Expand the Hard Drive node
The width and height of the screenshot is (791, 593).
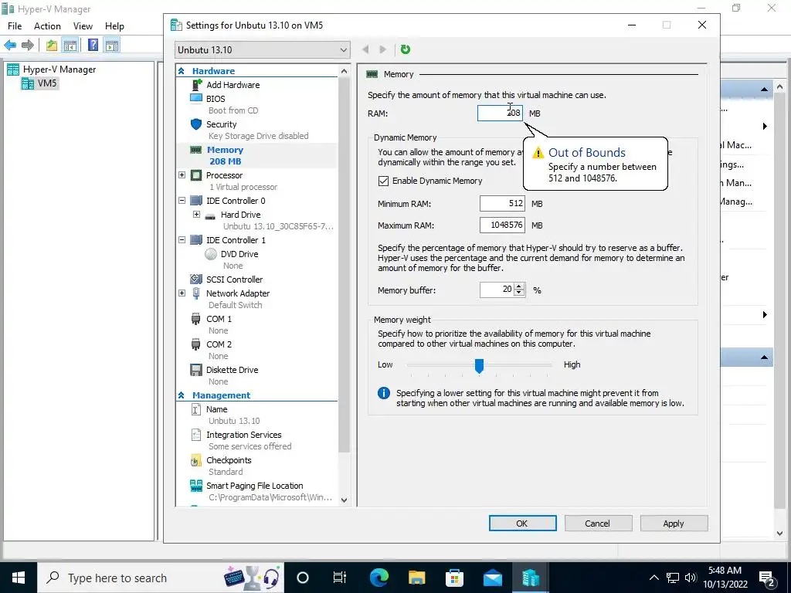point(196,215)
